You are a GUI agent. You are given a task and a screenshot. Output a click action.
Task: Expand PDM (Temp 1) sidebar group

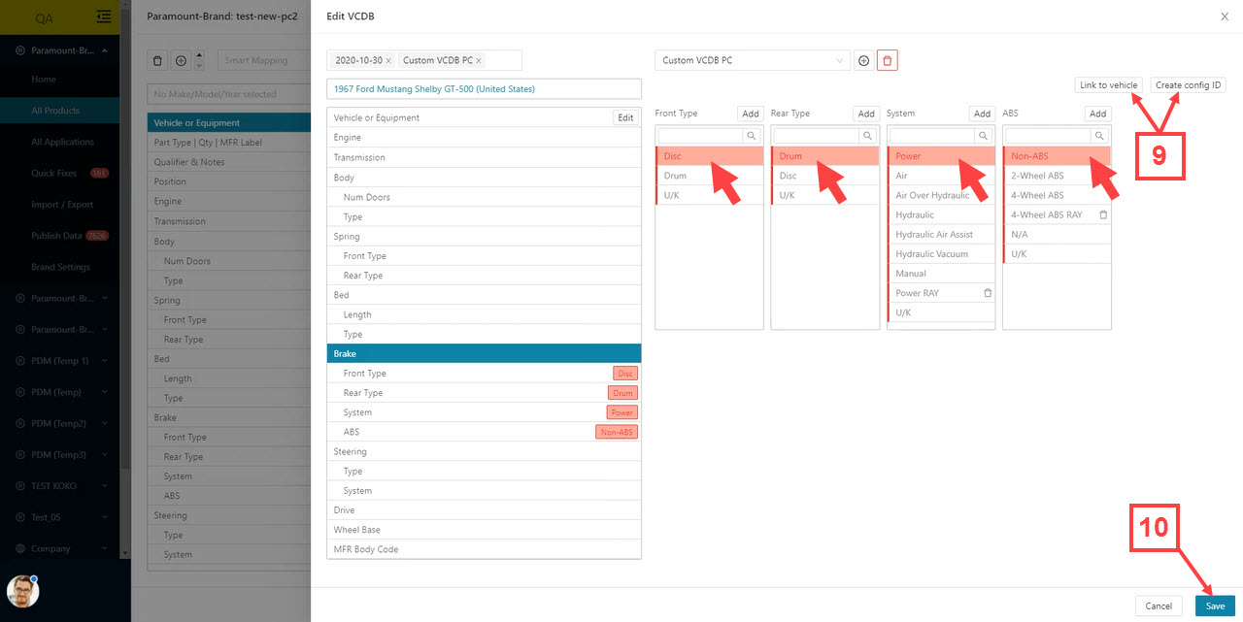[x=104, y=360]
